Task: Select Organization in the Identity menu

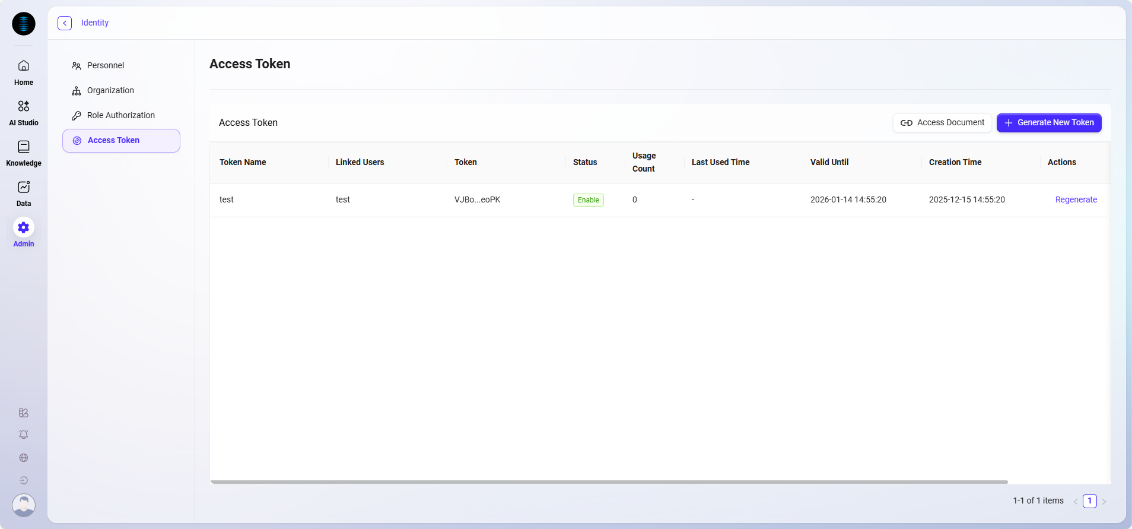Action: pyautogui.click(x=110, y=90)
